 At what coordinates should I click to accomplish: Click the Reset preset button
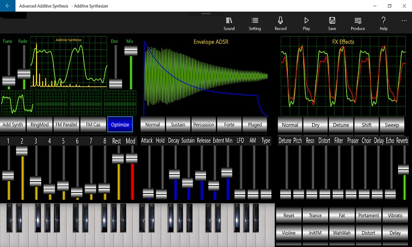point(288,215)
